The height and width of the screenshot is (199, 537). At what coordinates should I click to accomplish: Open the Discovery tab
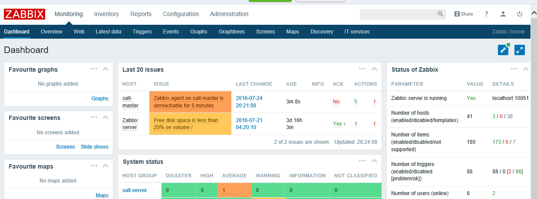coord(322,32)
